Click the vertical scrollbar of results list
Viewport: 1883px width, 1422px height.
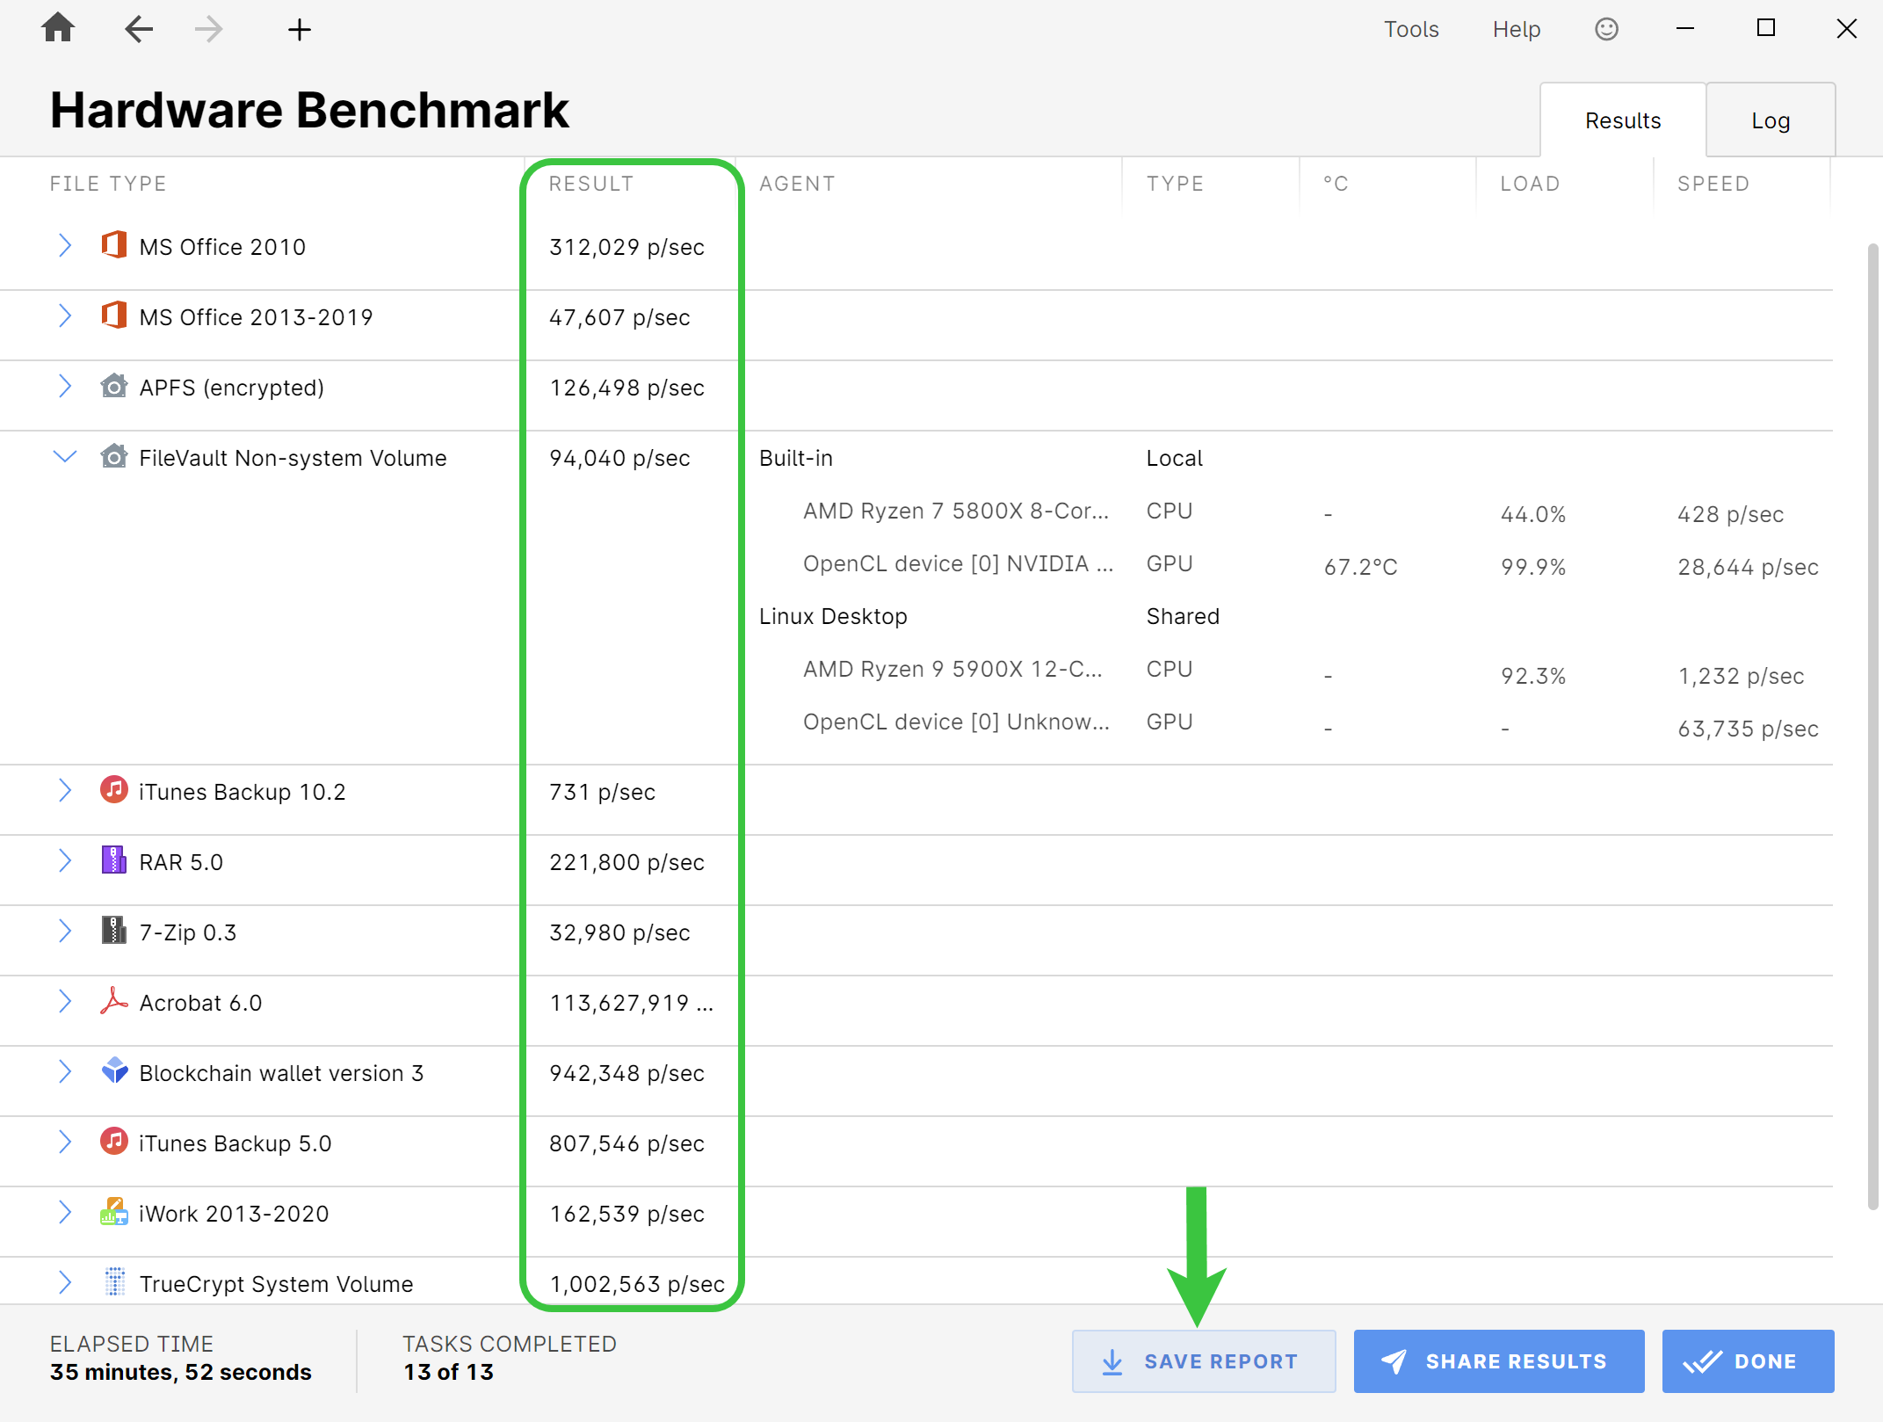click(x=1872, y=727)
